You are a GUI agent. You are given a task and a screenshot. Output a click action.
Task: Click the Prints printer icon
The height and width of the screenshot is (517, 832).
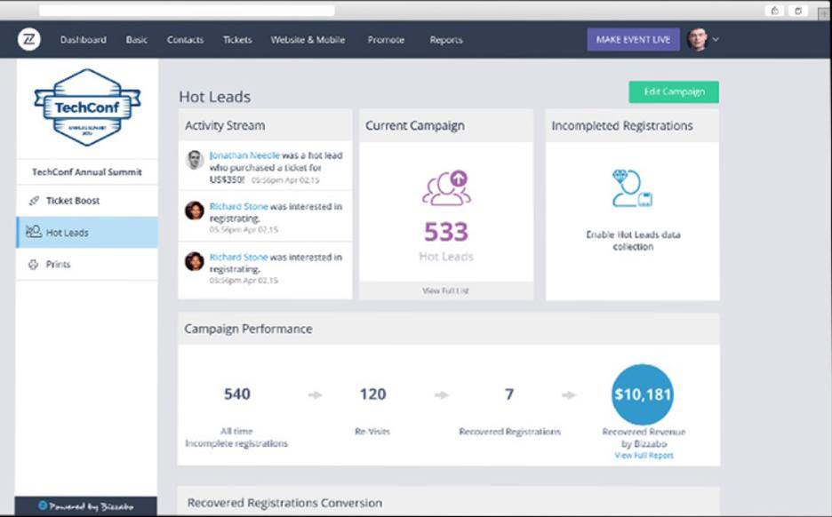click(x=34, y=264)
